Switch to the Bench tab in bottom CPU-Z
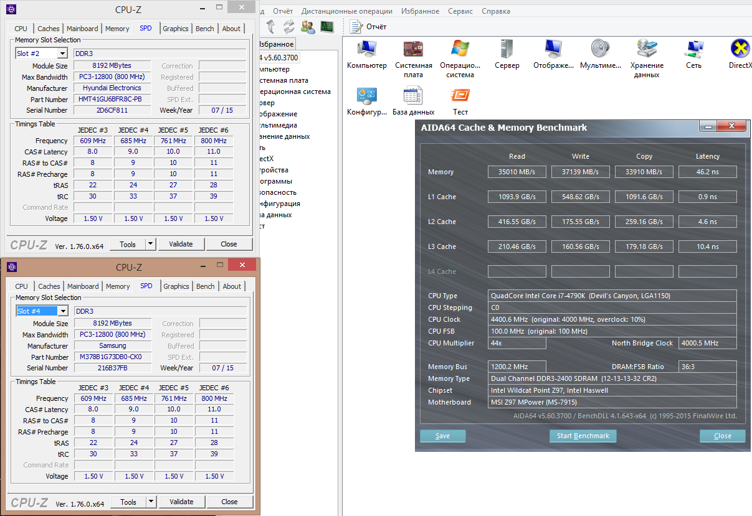Screen dimensions: 752x516 206,286
